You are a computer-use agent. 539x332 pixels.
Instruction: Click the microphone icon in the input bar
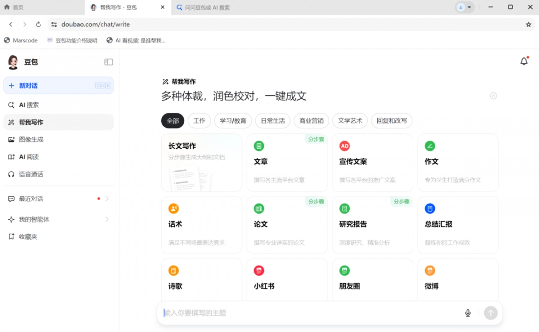point(468,313)
